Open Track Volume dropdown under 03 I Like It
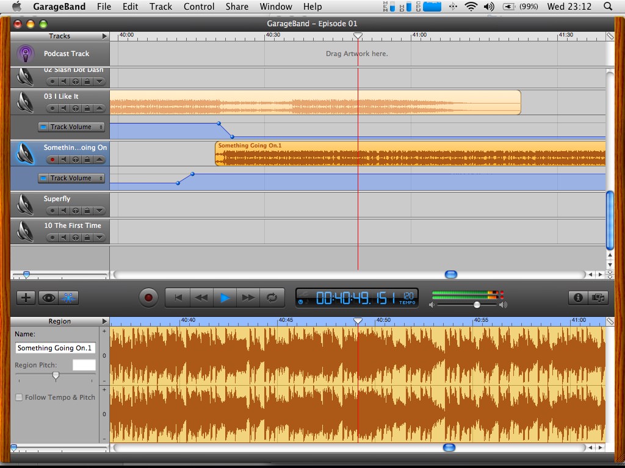625x468 pixels. [x=71, y=127]
